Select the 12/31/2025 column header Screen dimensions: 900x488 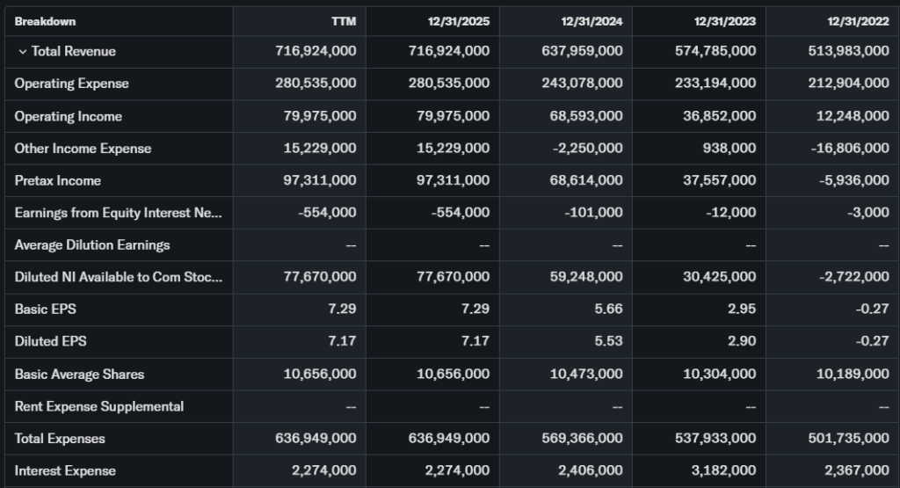460,21
